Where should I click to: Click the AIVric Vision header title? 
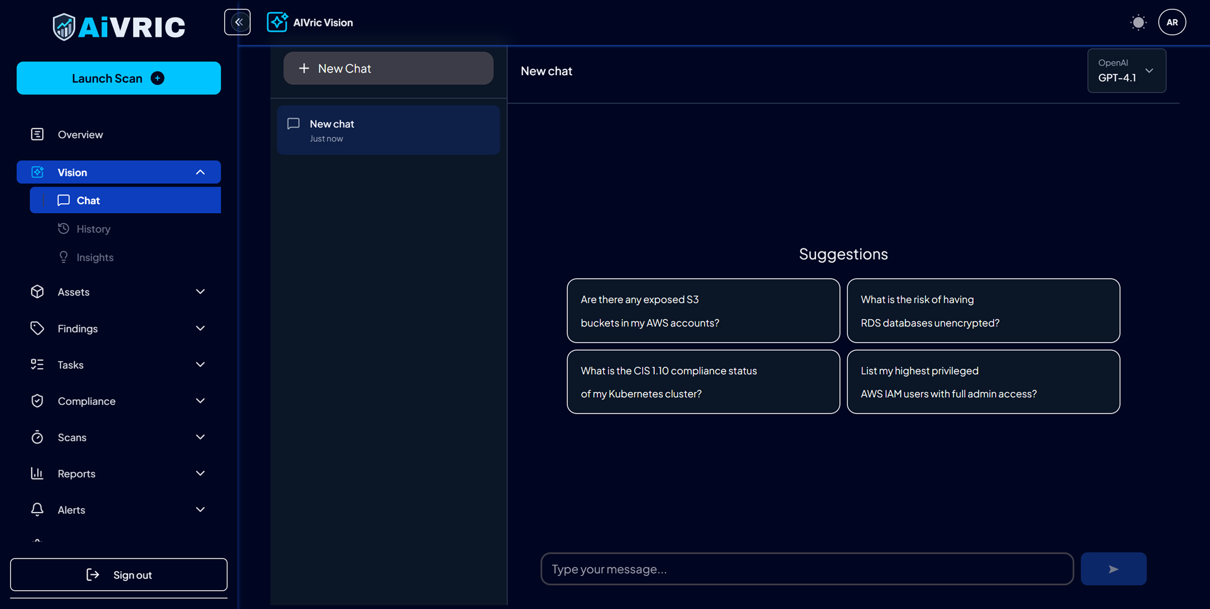coord(323,23)
